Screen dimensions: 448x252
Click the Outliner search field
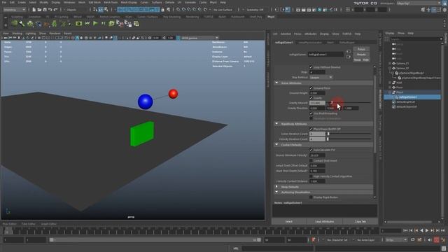(x=415, y=39)
